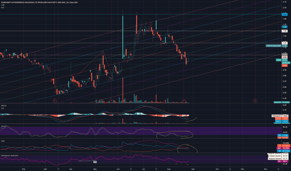Click the %K stochastic value label
The height and width of the screenshot is (171, 291).
pos(283,135)
